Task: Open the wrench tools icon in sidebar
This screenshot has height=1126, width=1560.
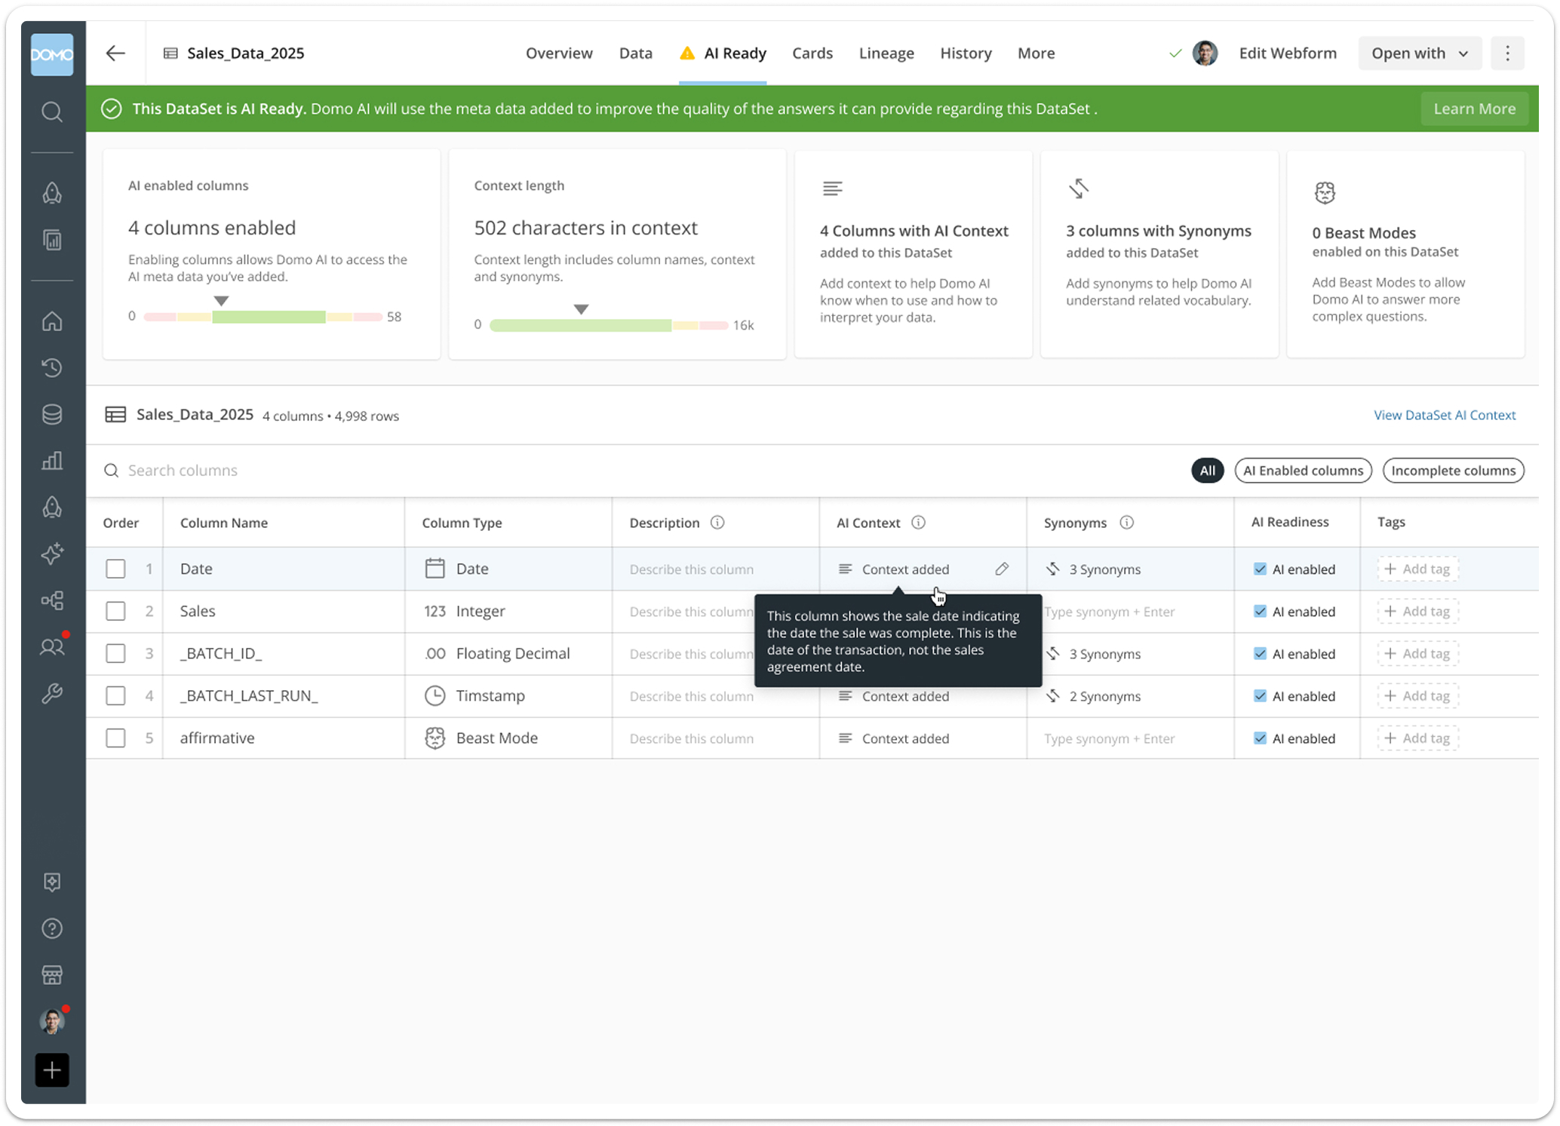Action: pos(52,693)
